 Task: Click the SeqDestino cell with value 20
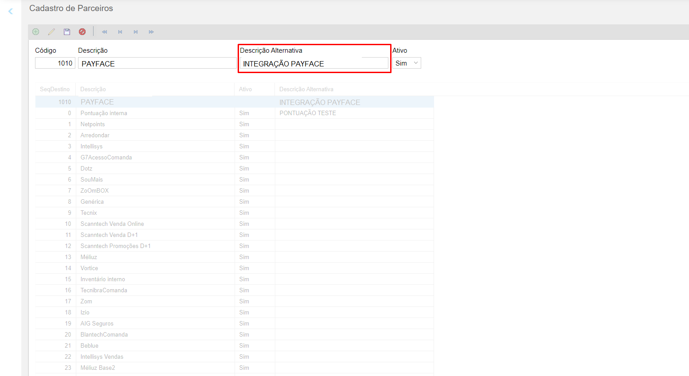(55, 334)
